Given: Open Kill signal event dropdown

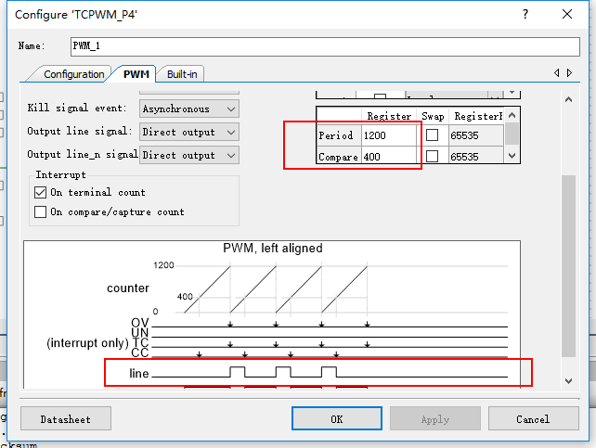Looking at the screenshot, I should pyautogui.click(x=188, y=109).
